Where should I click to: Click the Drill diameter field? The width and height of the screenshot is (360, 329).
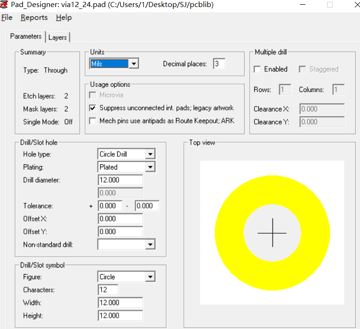(120, 180)
